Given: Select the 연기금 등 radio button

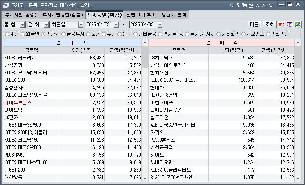Looking at the screenshot, I should [160, 34].
